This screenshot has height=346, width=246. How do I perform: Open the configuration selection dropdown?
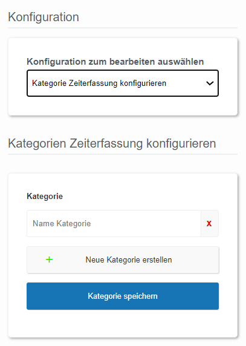click(x=123, y=83)
